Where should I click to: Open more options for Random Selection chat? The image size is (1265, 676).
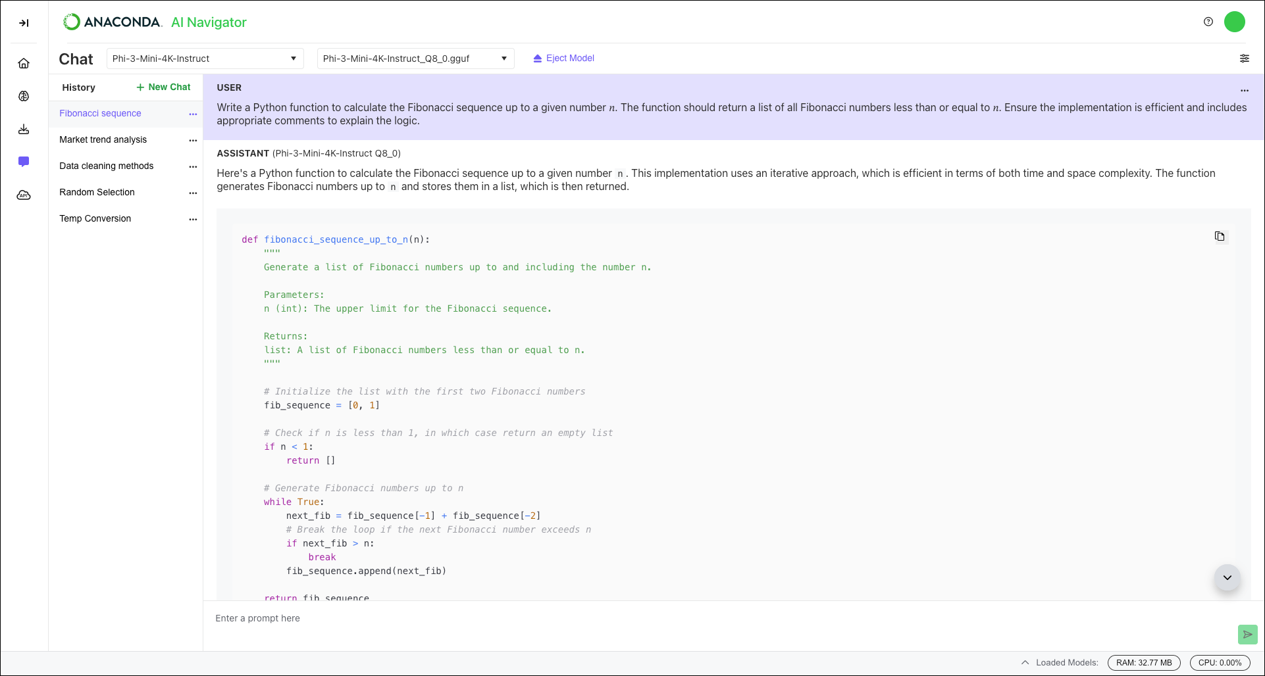[x=193, y=193]
